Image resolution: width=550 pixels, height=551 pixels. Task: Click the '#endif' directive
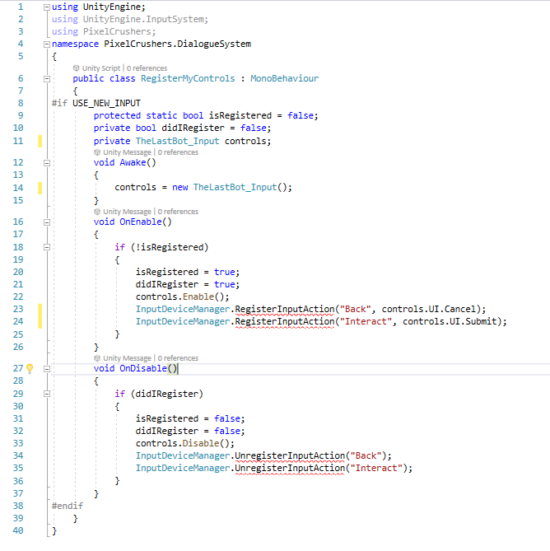tap(68, 506)
